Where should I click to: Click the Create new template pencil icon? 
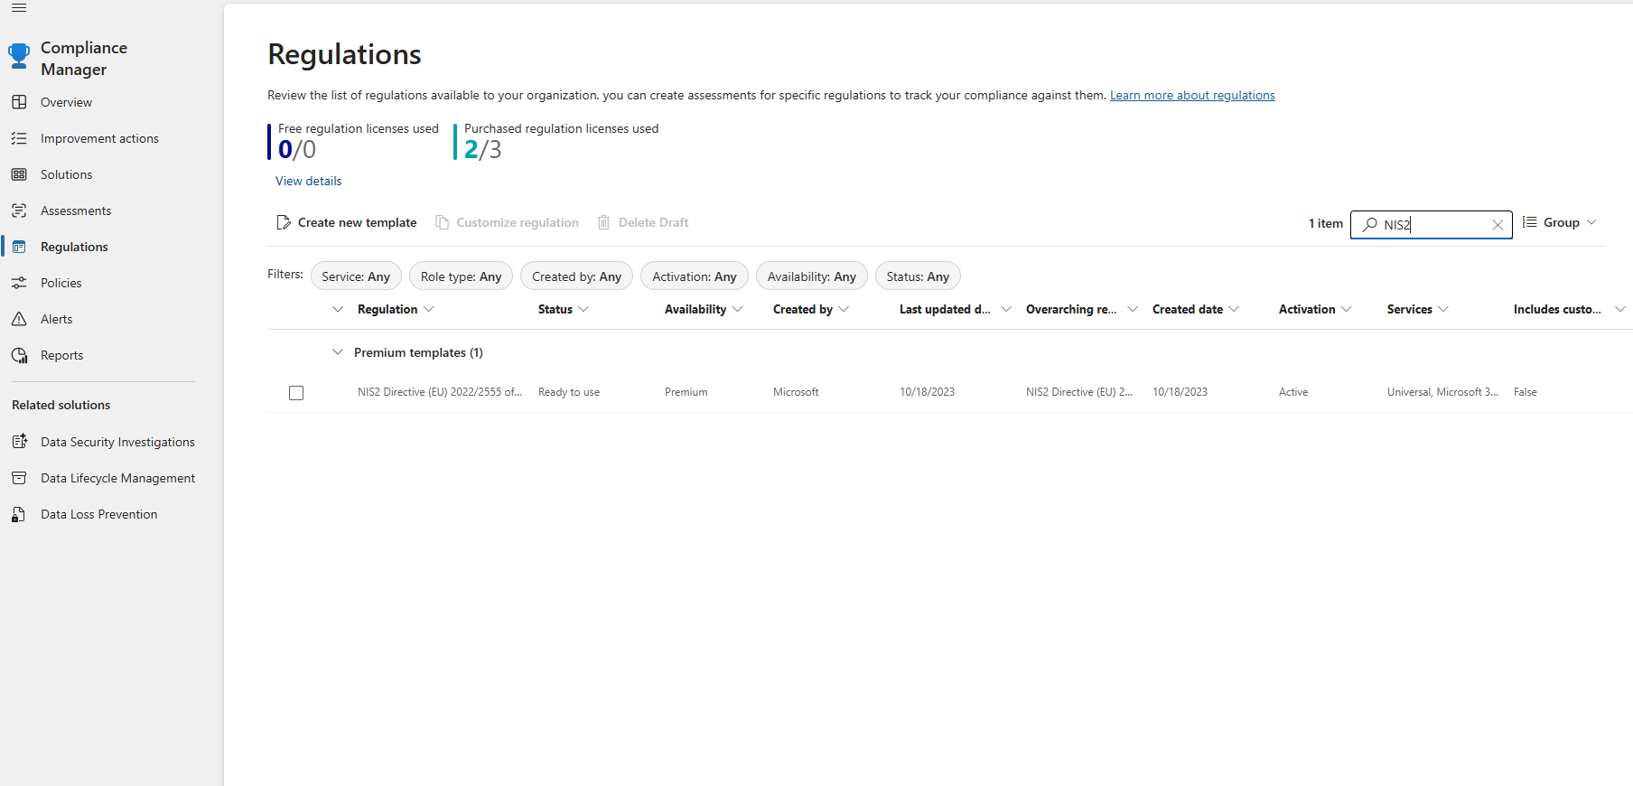284,222
